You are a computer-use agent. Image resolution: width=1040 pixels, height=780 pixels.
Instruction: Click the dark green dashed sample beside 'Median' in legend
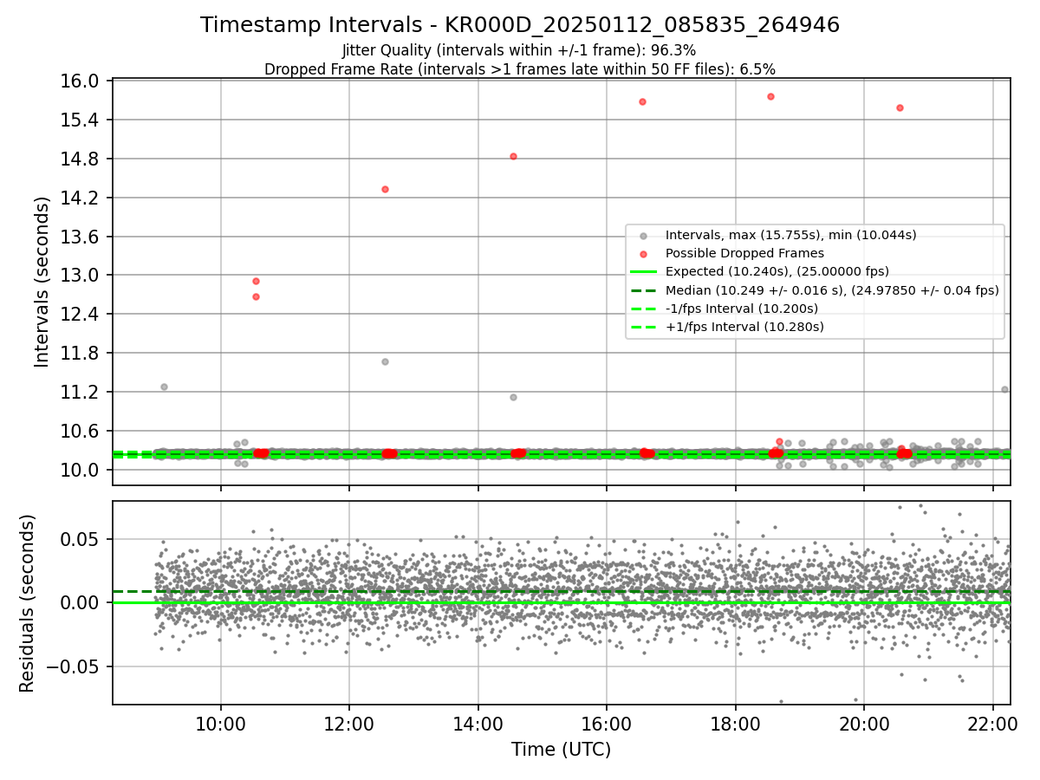[643, 290]
